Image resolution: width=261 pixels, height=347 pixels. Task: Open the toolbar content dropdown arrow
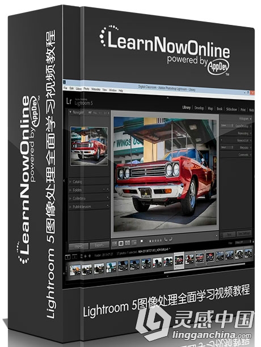click(216, 235)
